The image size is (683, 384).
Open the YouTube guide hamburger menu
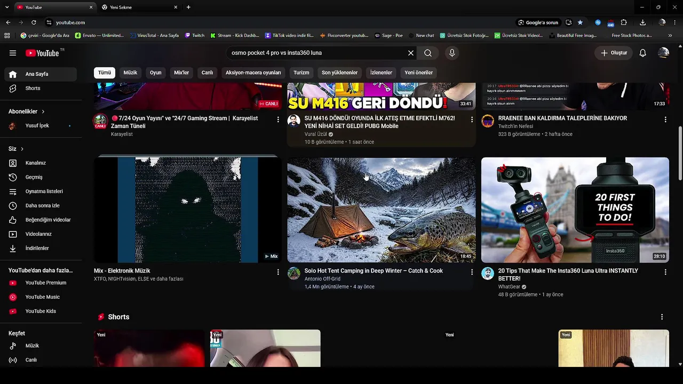click(x=13, y=53)
